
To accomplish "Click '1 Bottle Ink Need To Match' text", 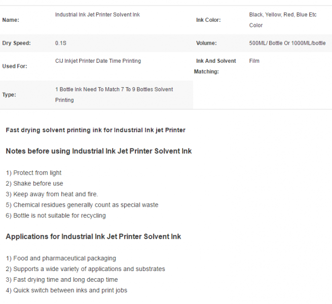I will point(88,89).
